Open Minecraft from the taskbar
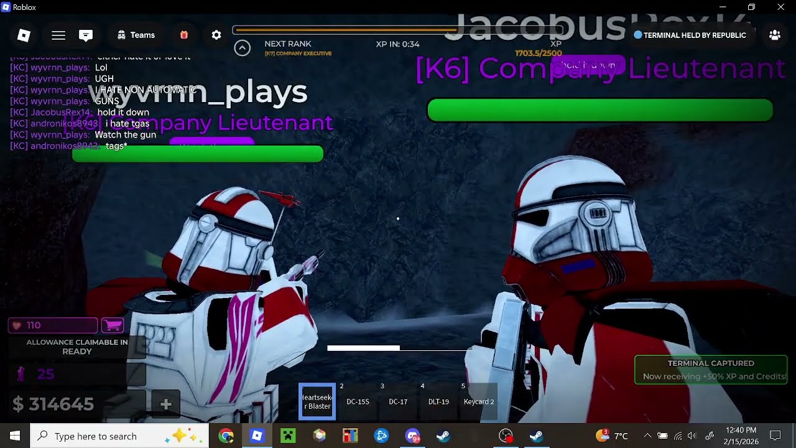The height and width of the screenshot is (448, 796). tap(288, 436)
